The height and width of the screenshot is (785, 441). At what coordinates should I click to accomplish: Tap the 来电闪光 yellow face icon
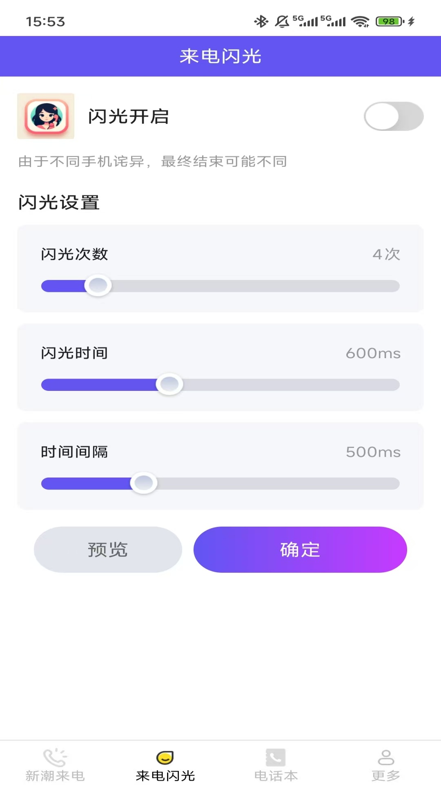(165, 758)
